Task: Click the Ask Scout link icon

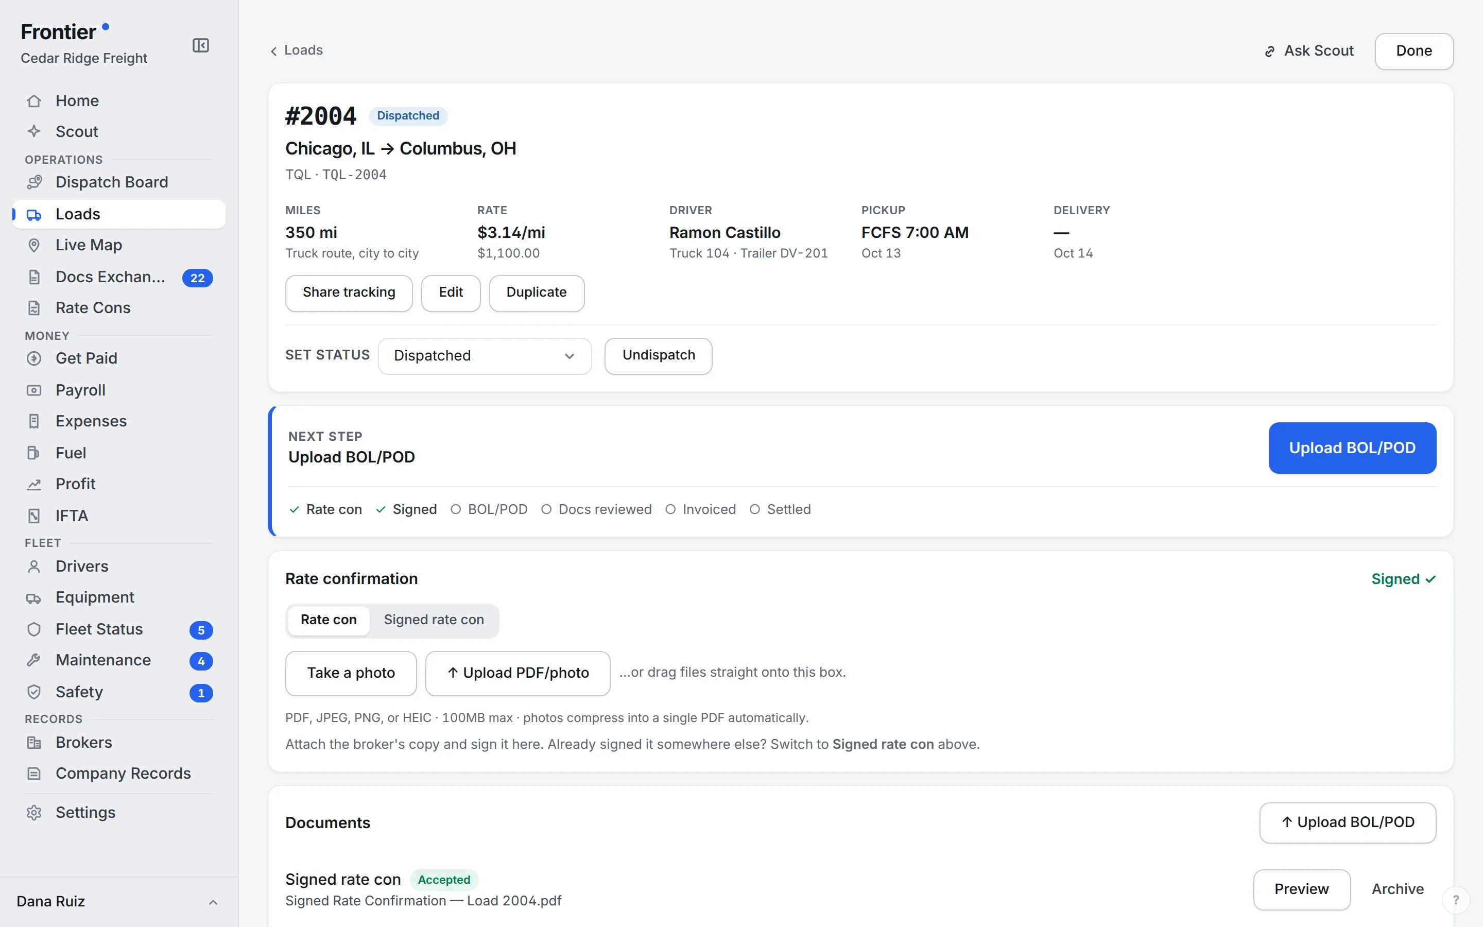Action: pos(1270,51)
